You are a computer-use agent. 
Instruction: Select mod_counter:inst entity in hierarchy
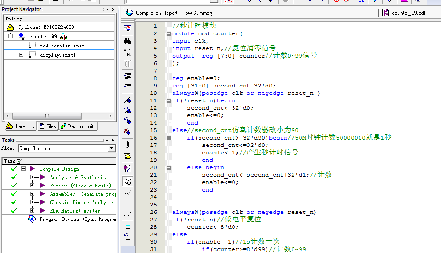(x=61, y=46)
